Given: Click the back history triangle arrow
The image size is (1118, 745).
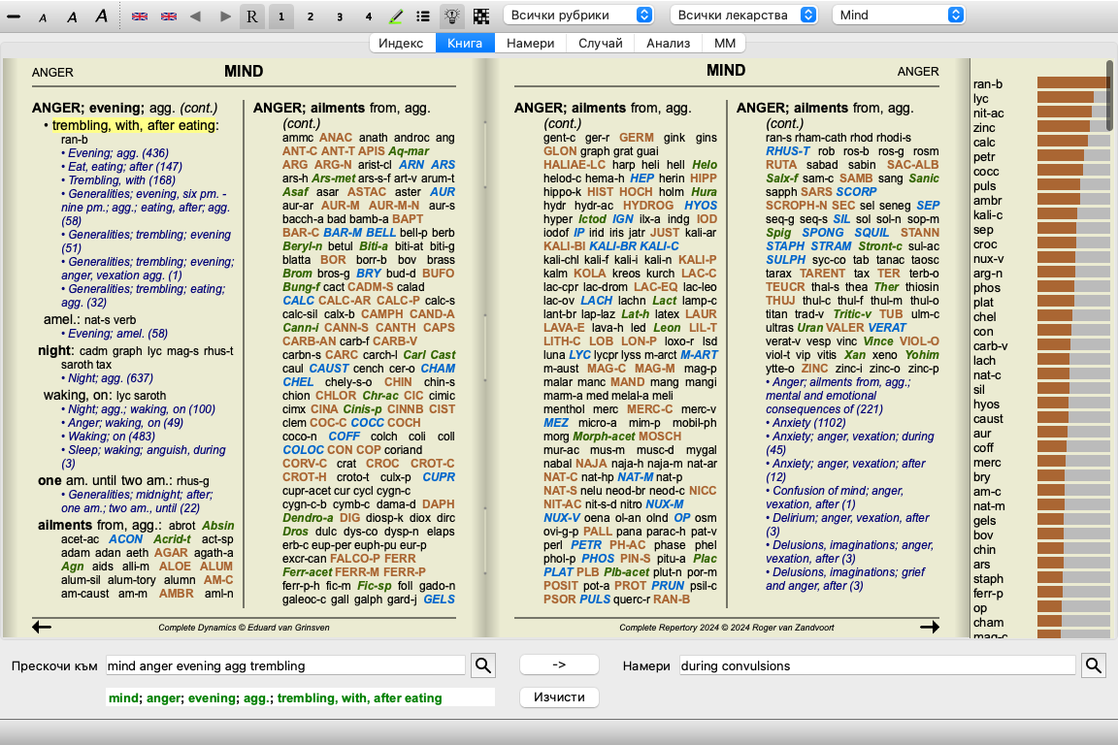Looking at the screenshot, I should pos(195,16).
